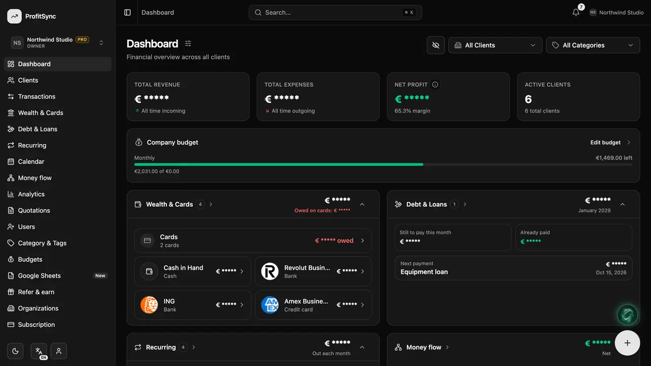The width and height of the screenshot is (651, 366).
Task: Open the All Clients dropdown
Action: coord(495,45)
